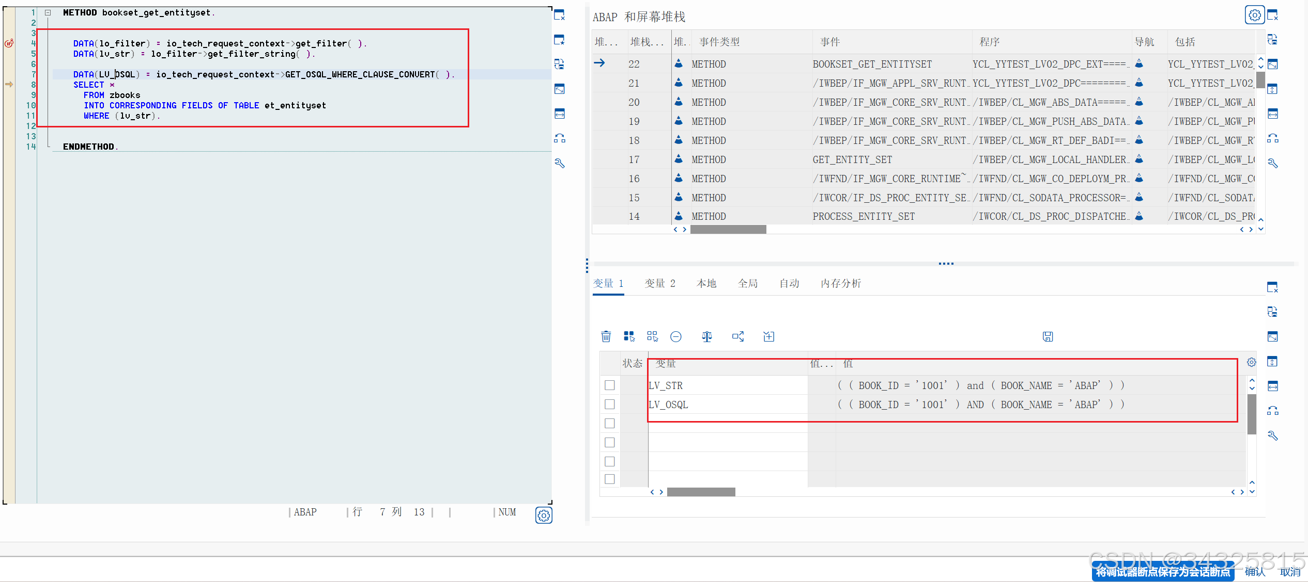Open the settings gear of the stack panel
The height and width of the screenshot is (582, 1308).
pyautogui.click(x=1254, y=14)
